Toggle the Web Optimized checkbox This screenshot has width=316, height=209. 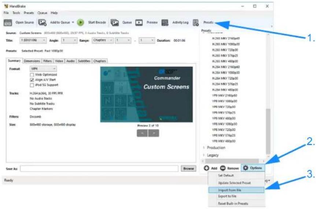pyautogui.click(x=32, y=75)
